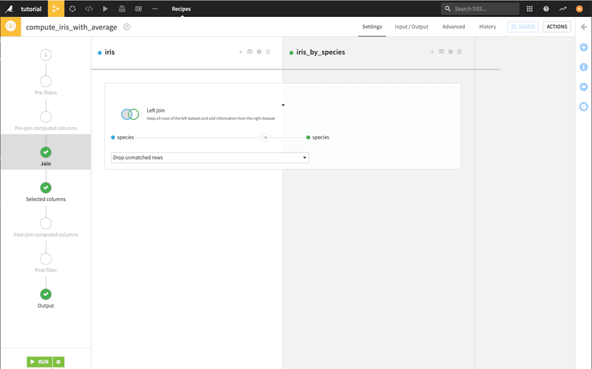Click the back arrow at top right
The width and height of the screenshot is (592, 369).
[x=584, y=27]
